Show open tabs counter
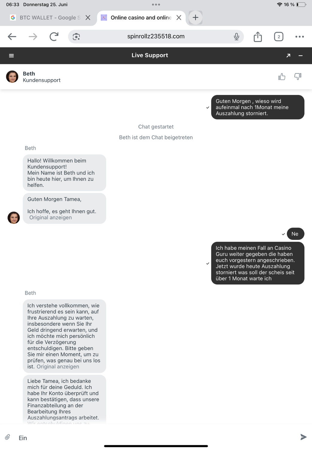The height and width of the screenshot is (450, 312). (x=279, y=37)
